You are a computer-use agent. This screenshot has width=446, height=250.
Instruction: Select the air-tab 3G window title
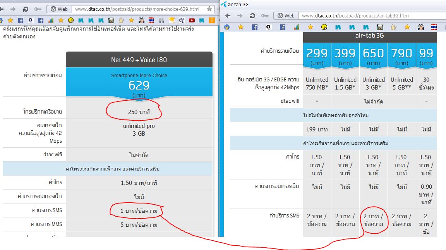click(238, 5)
